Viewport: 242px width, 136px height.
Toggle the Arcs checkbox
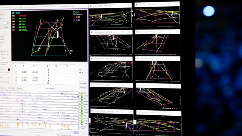(3, 58)
